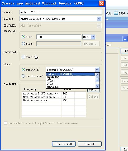Choose WQVGA400 in the skin list
This screenshot has height=151, width=128.
(71, 77)
